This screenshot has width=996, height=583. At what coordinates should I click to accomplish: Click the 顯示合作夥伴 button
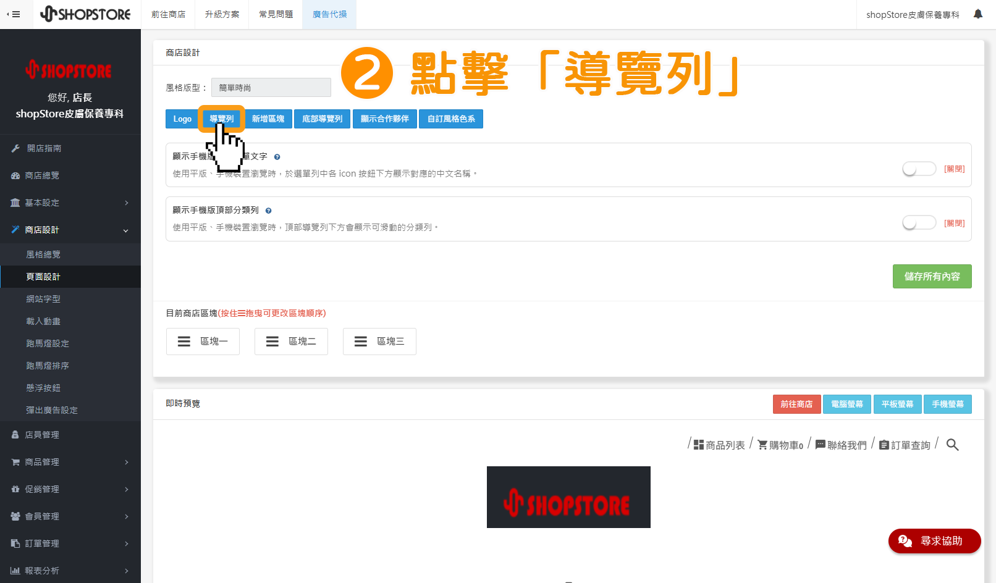click(x=385, y=119)
